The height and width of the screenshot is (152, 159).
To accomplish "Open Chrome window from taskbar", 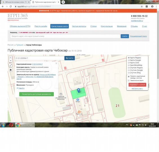I will click(x=25, y=125).
